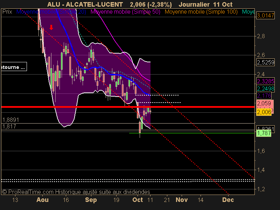This screenshot has width=280, height=210.
Task: Click the quote value '2,006 (-2,38%)' in title
Action: pos(151,4)
